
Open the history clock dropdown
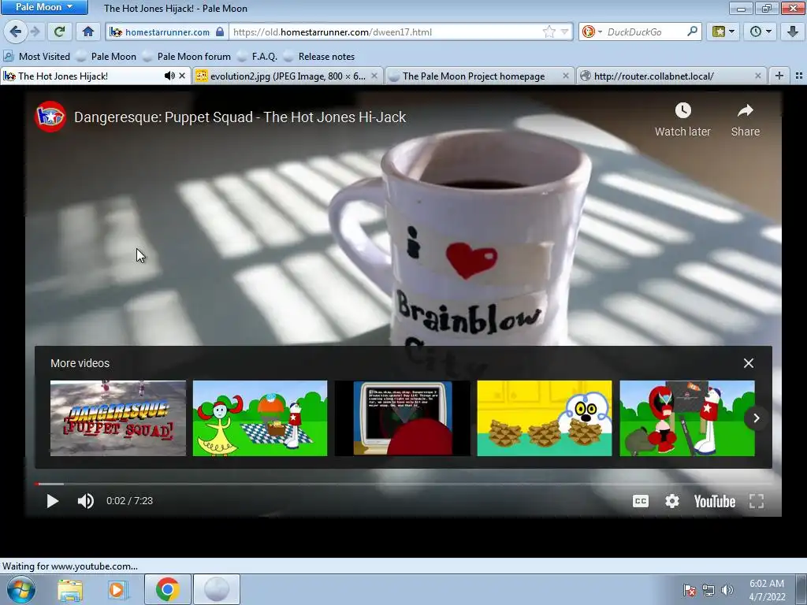click(x=761, y=32)
